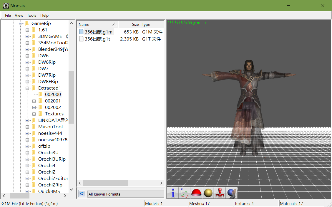Open the Tools menu
This screenshot has height=207, width=332.
(31, 16)
